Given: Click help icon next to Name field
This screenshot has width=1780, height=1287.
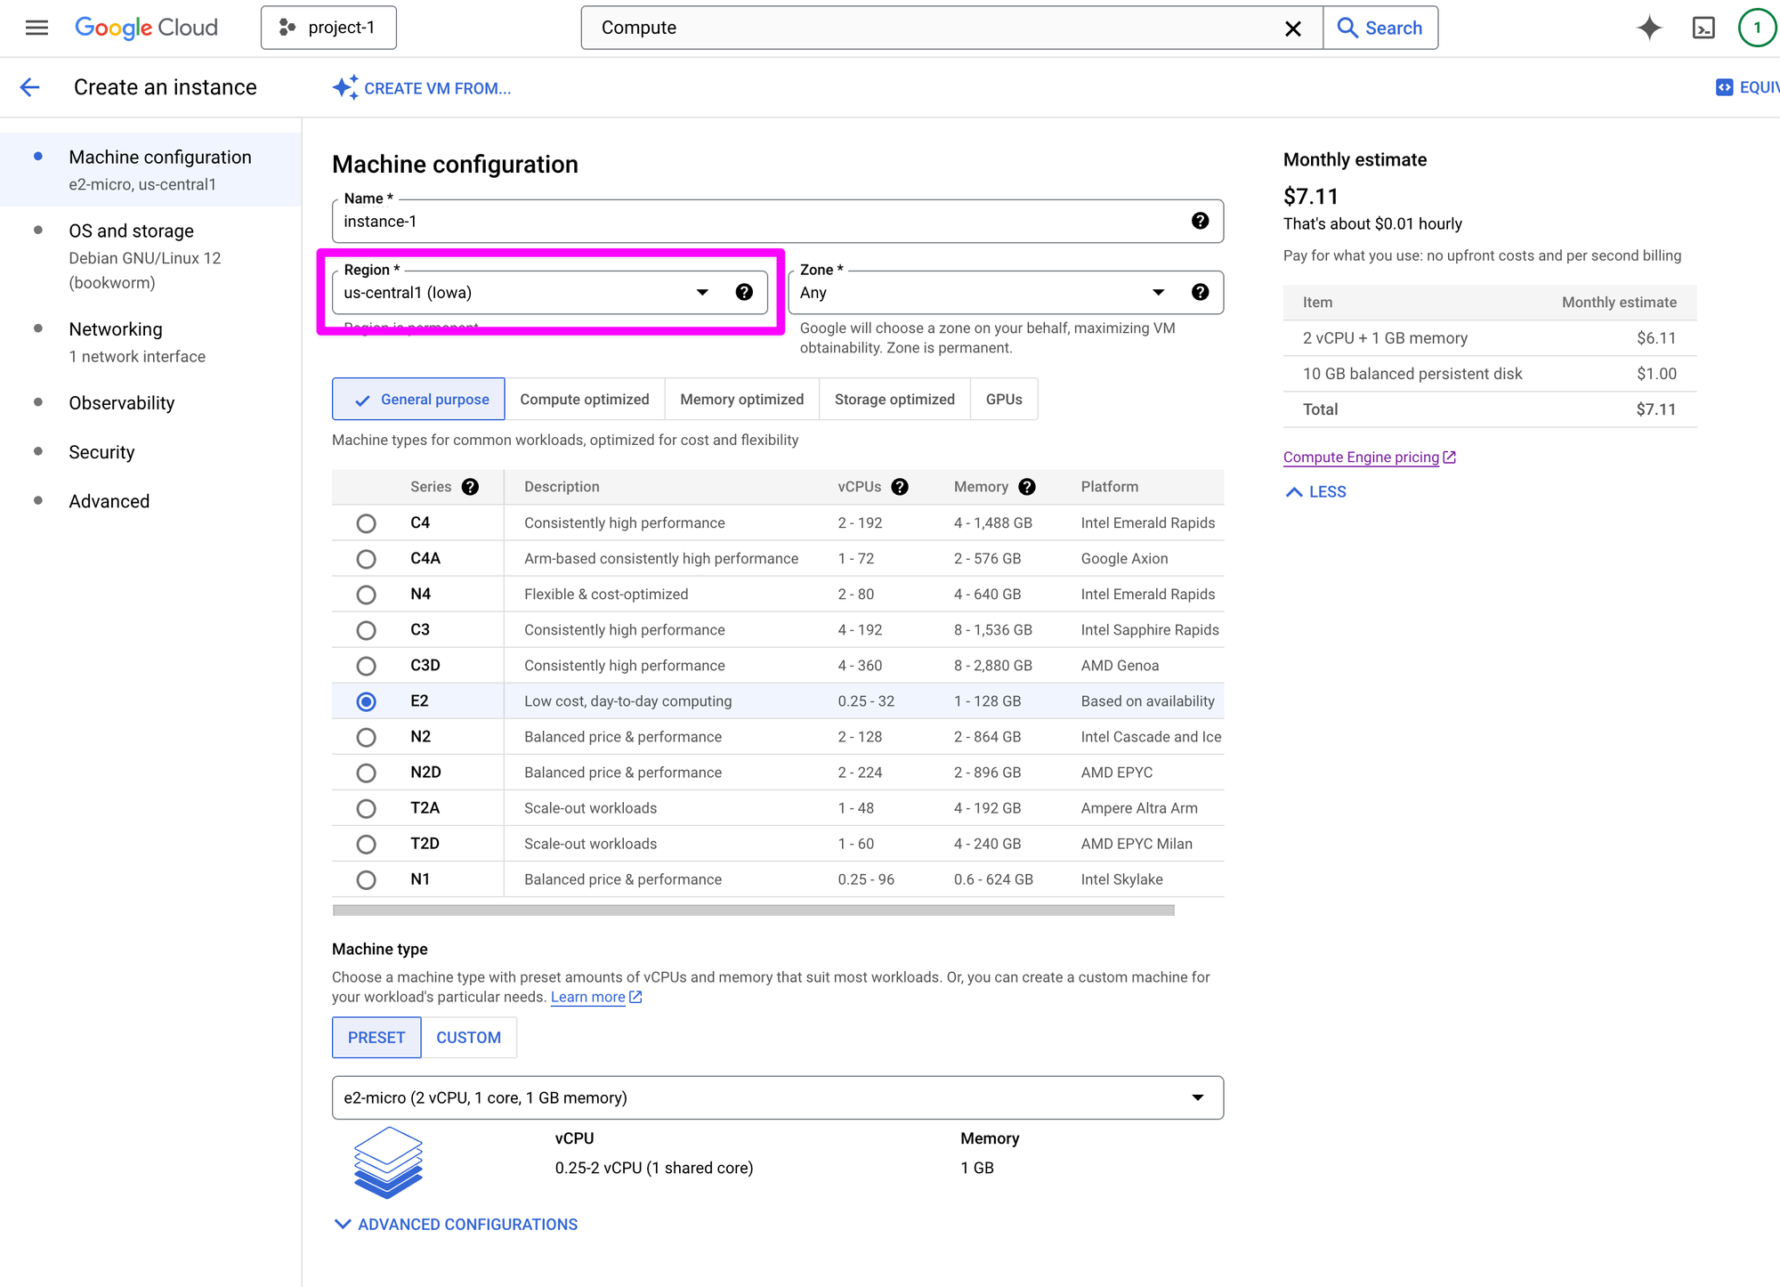Looking at the screenshot, I should point(1200,221).
